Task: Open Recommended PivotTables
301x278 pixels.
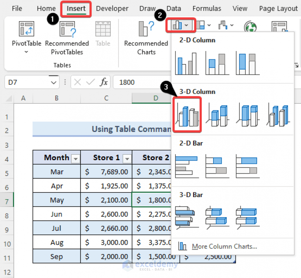Action: [x=67, y=38]
